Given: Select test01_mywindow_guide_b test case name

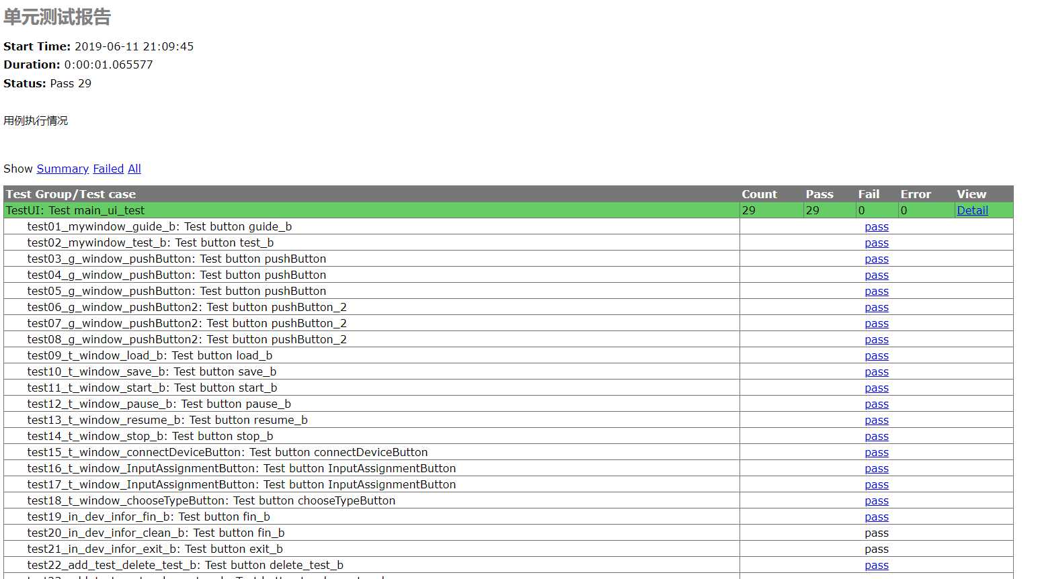Looking at the screenshot, I should [x=159, y=226].
